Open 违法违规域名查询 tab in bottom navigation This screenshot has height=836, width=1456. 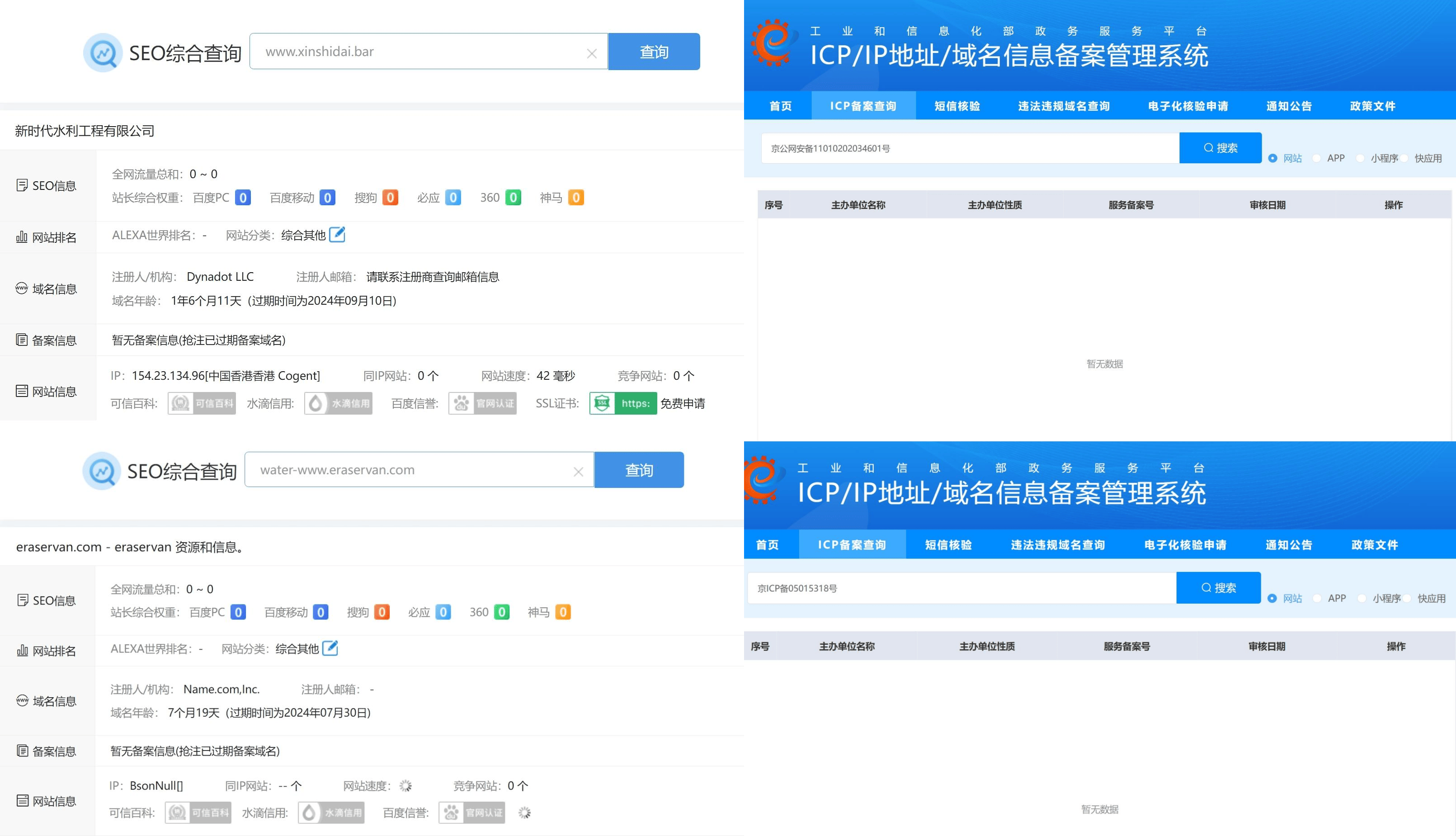[x=1058, y=545]
